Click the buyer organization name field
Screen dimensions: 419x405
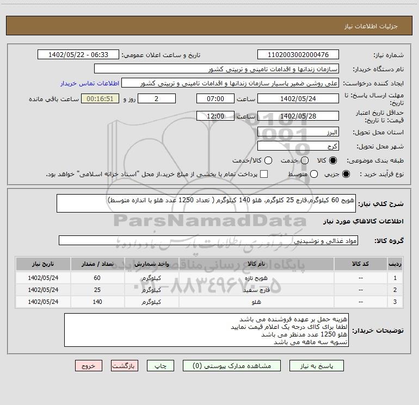[x=217, y=68]
